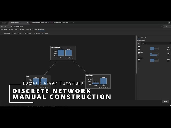Click the filter icon left of Search
The image size is (171, 128).
(x=139, y=43)
